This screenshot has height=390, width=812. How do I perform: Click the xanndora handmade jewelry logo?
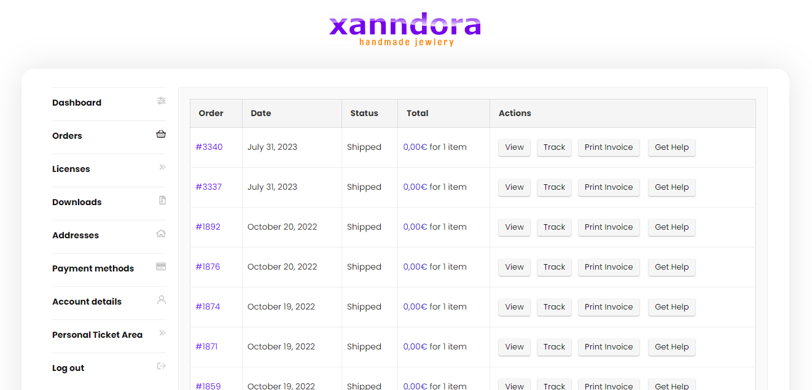click(405, 29)
